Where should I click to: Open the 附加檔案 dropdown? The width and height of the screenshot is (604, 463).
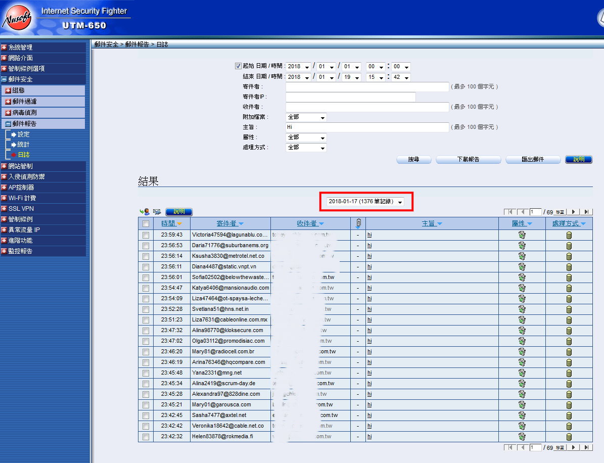pyautogui.click(x=306, y=117)
